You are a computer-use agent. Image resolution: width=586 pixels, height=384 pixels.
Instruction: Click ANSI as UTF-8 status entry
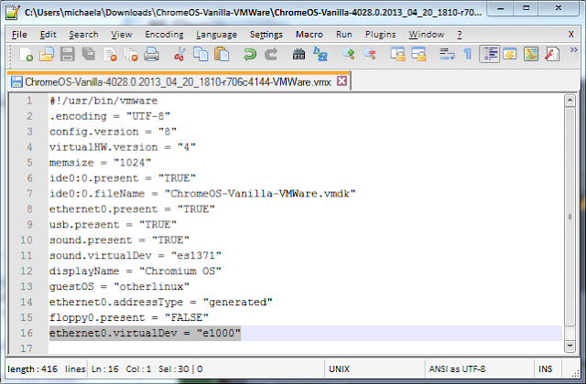tap(457, 369)
